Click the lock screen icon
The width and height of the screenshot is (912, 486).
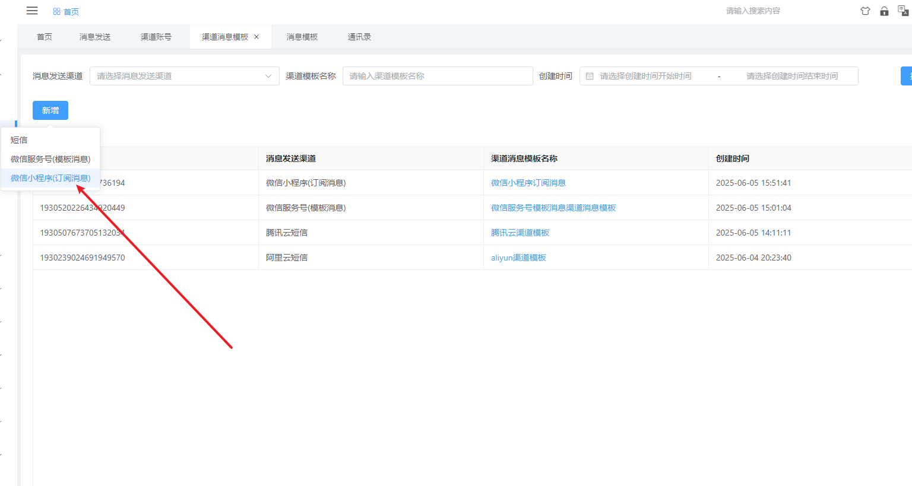click(x=884, y=11)
